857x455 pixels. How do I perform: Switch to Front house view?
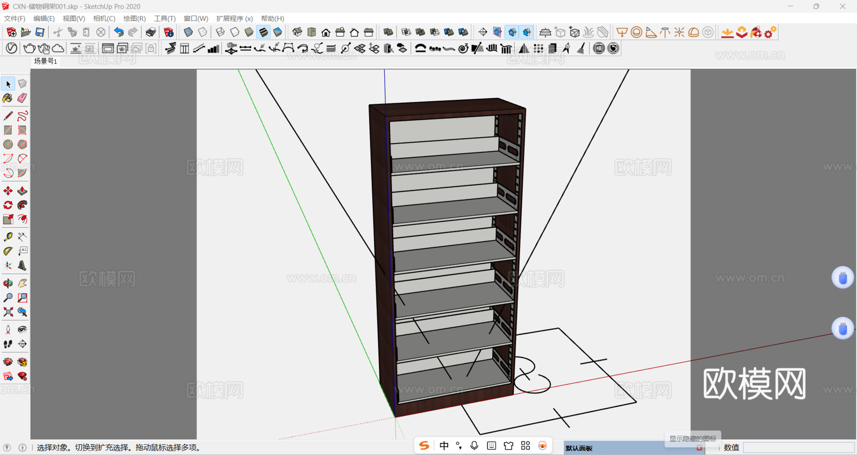coord(326,32)
